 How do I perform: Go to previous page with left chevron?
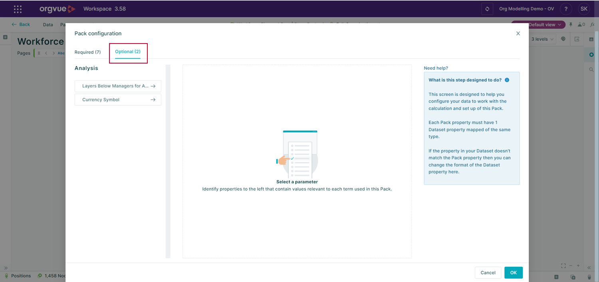46,53
